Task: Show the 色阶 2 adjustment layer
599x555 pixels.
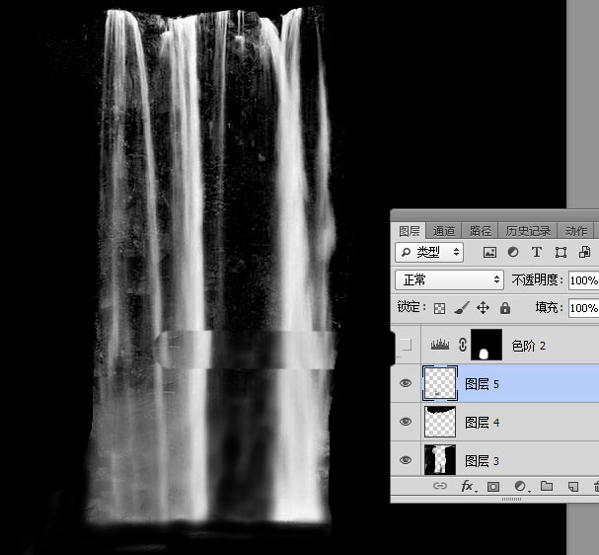Action: (x=405, y=346)
